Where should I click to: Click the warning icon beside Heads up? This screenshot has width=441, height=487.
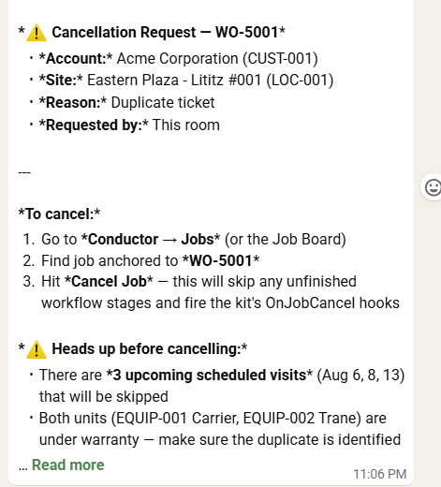(37, 349)
